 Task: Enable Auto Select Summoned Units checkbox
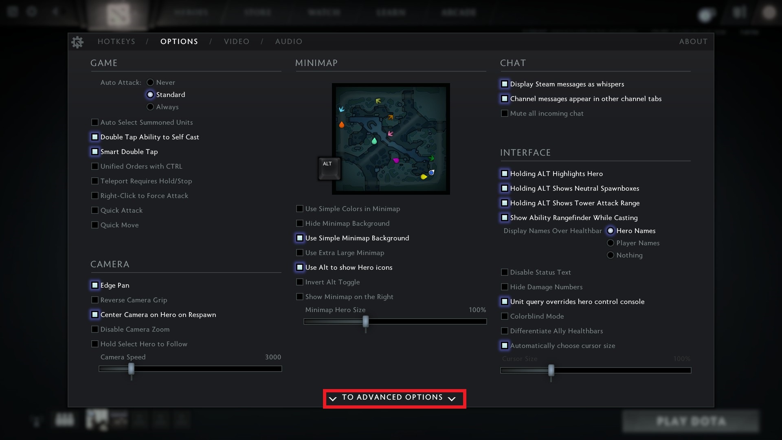click(x=95, y=122)
